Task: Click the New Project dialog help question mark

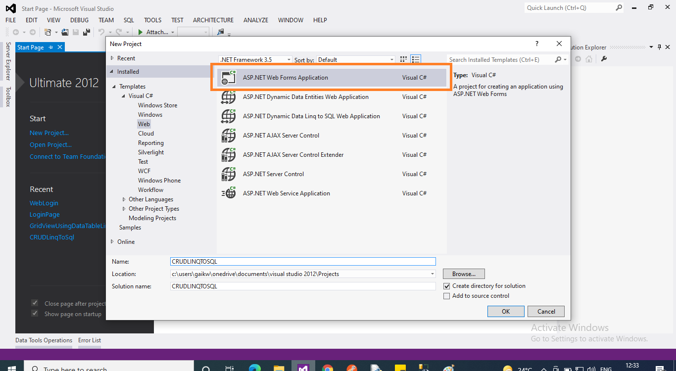Action: pos(537,44)
